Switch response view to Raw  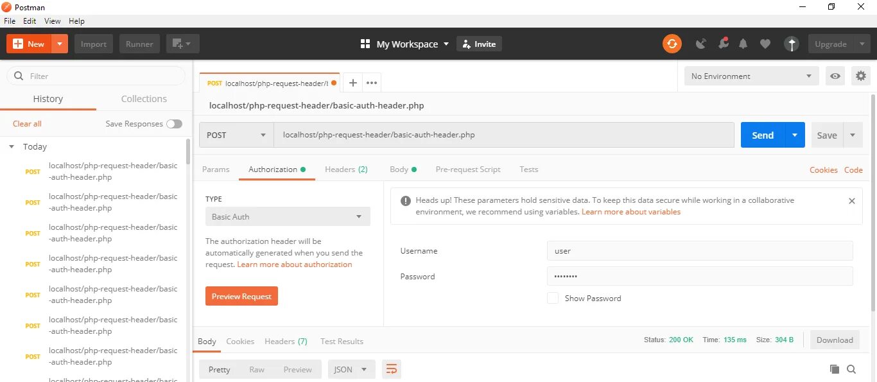tap(257, 369)
